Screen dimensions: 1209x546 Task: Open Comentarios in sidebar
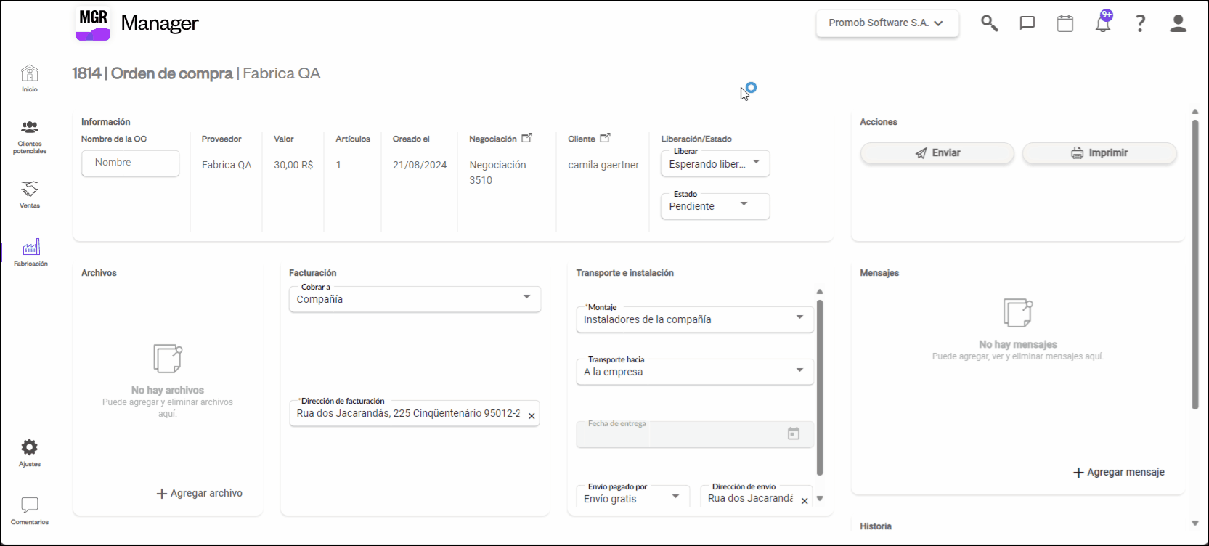[30, 511]
